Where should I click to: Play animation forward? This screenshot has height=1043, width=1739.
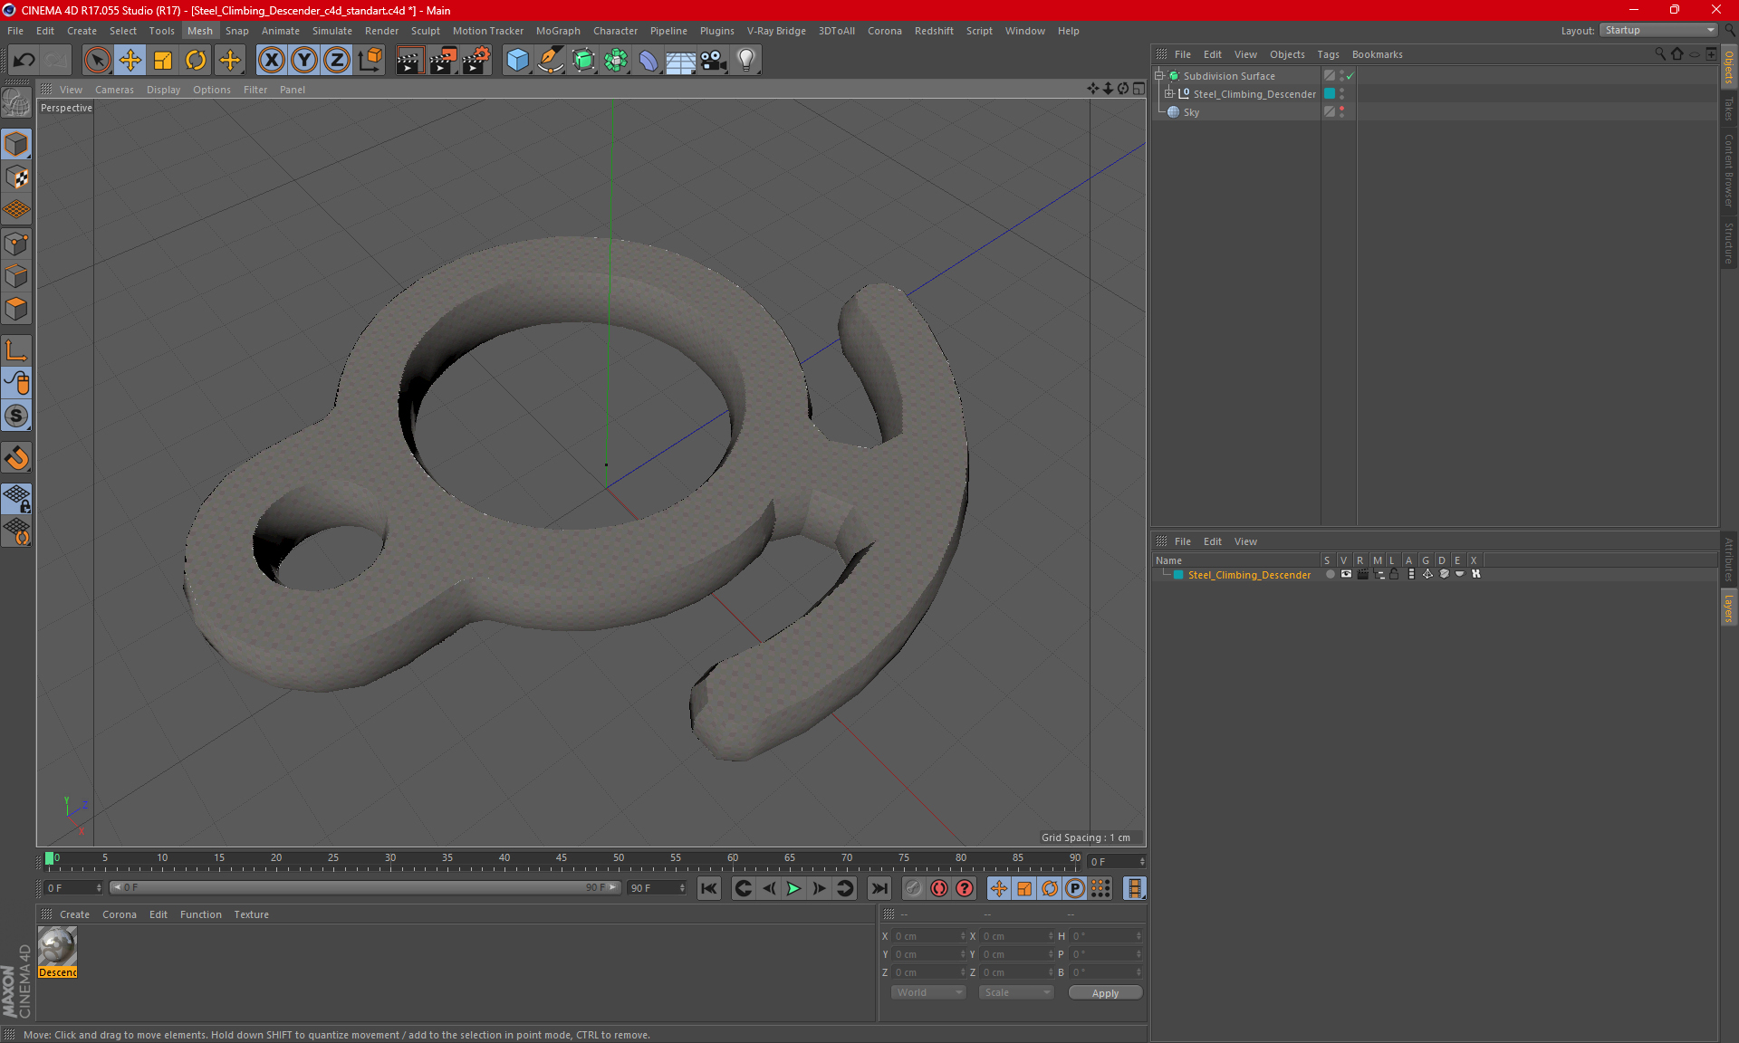pos(793,888)
